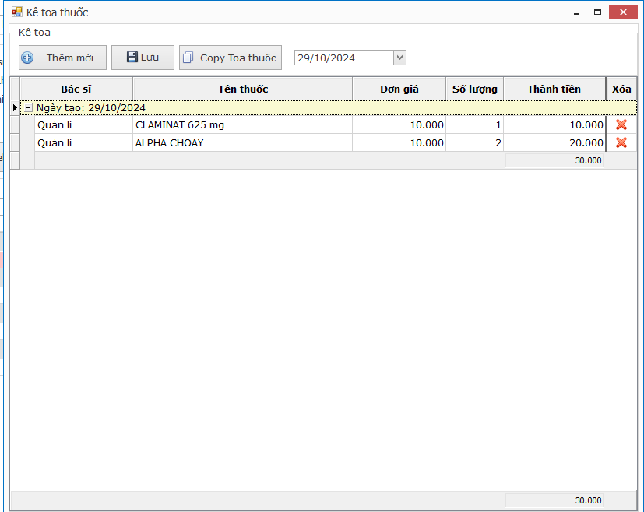Click the row indicator arrow at group row
This screenshot has height=512, width=644.
[15, 107]
